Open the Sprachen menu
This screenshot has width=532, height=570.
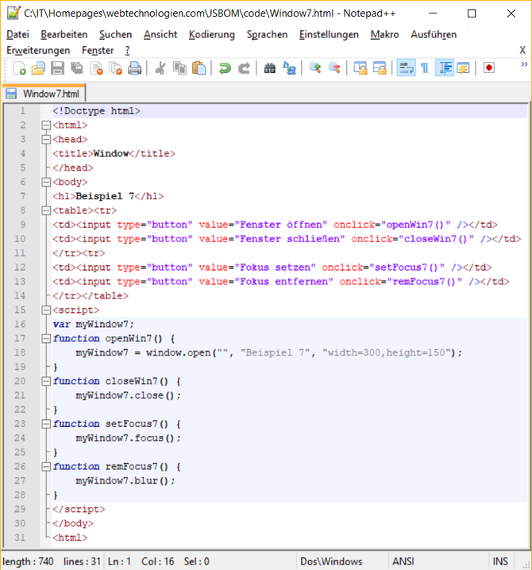click(267, 35)
